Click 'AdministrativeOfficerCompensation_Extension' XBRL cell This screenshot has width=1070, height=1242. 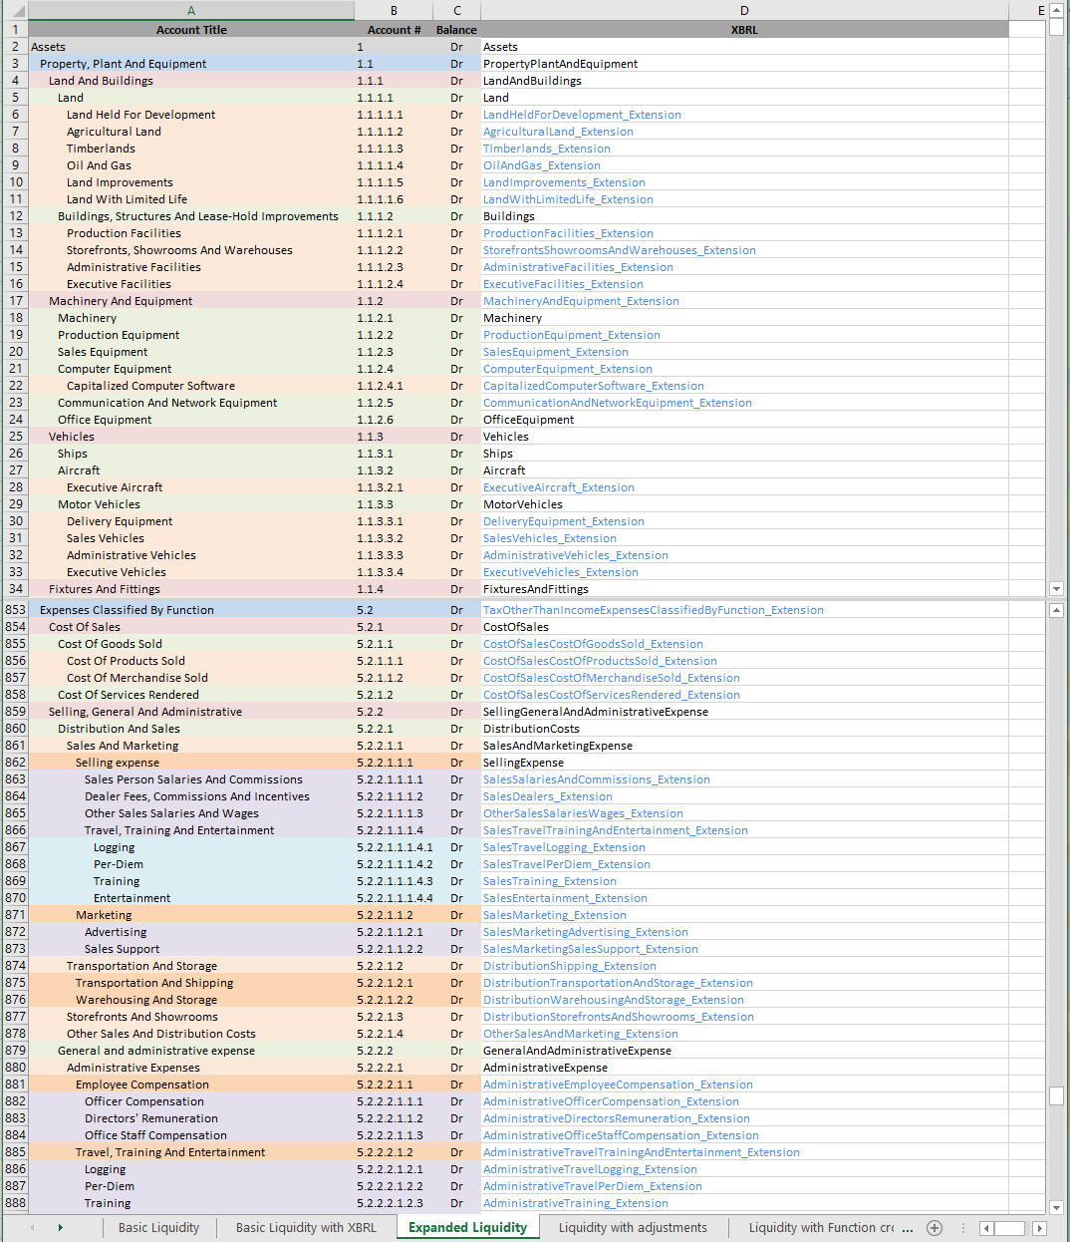click(744, 1101)
